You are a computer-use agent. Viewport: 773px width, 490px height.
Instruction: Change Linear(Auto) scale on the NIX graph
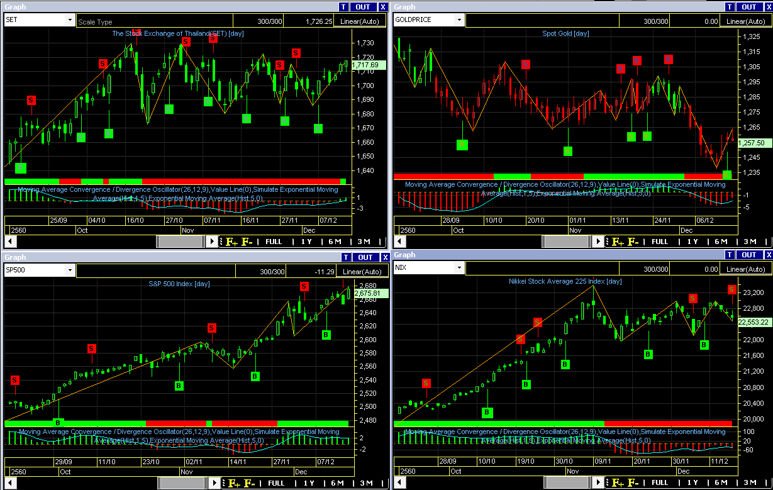coord(746,269)
